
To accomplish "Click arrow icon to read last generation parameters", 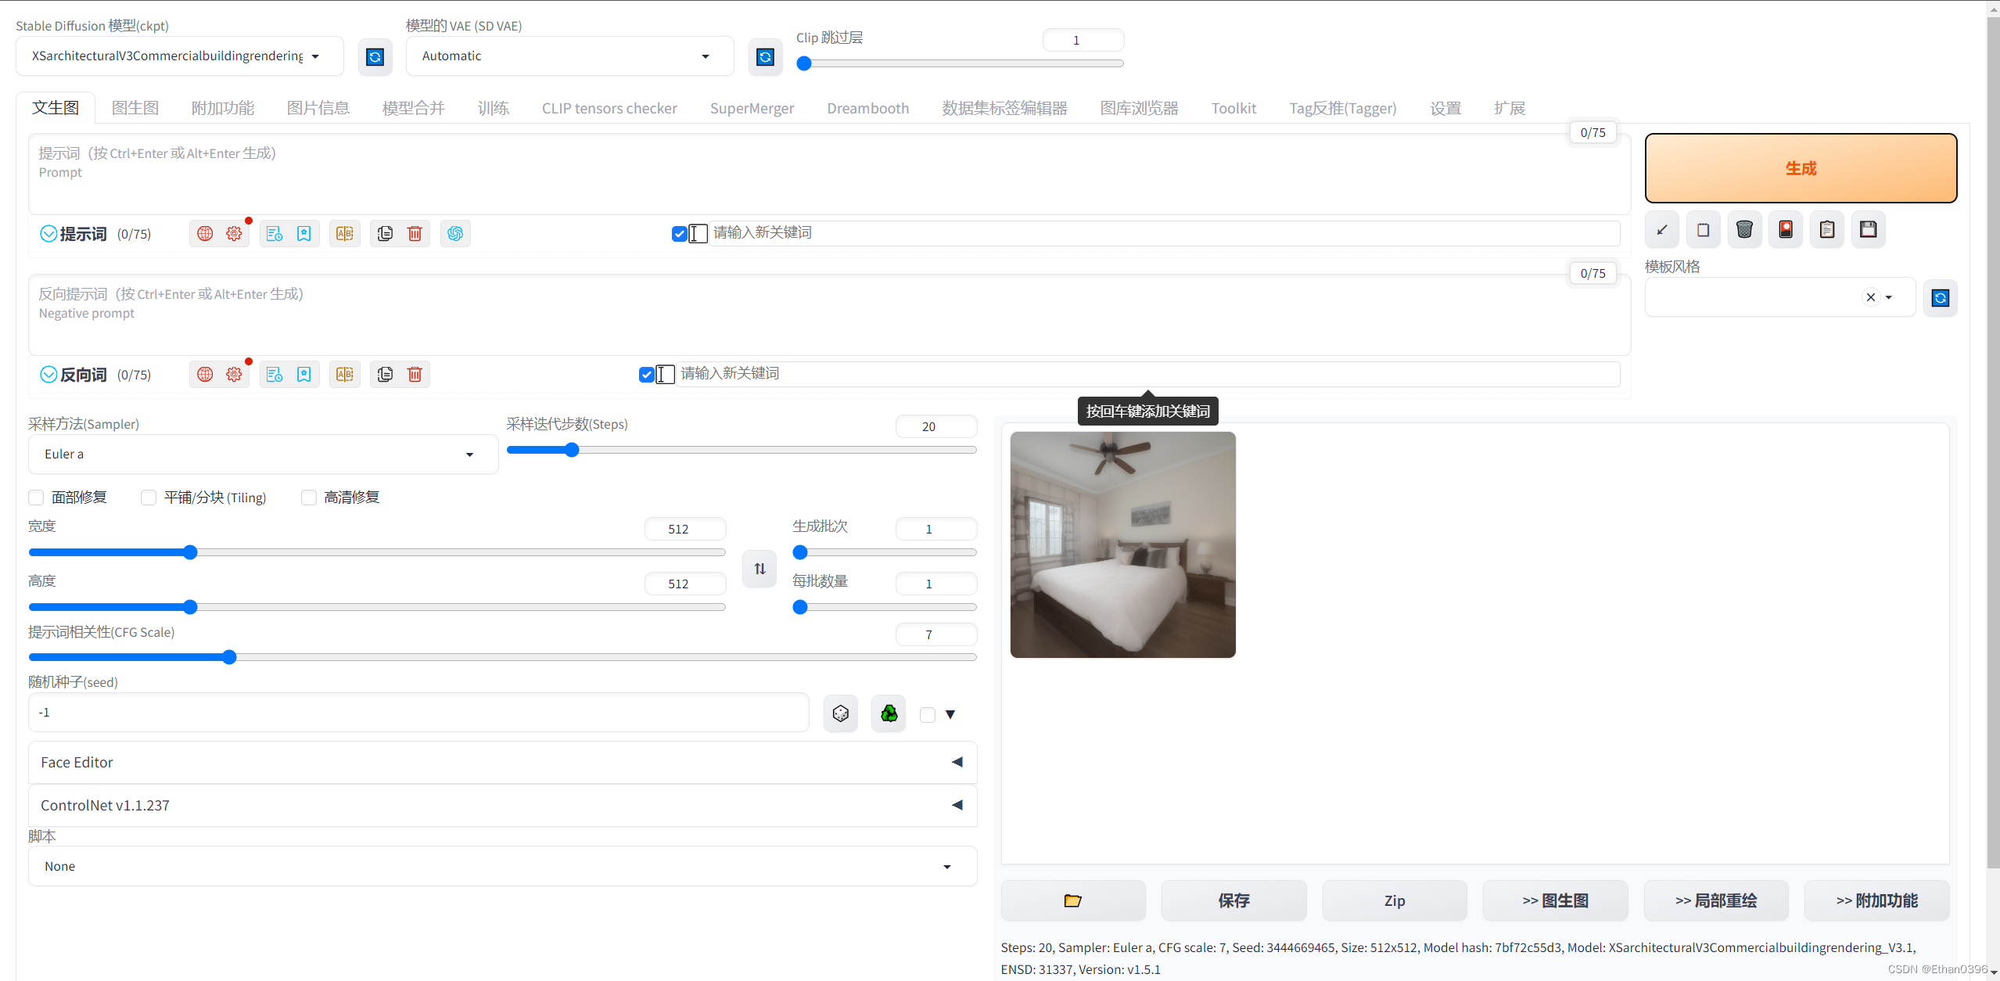I will pyautogui.click(x=1662, y=229).
